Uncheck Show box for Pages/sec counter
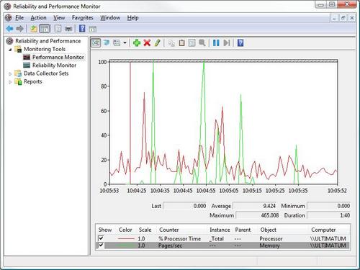Image resolution: width=360 pixels, height=270 pixels. coord(101,245)
